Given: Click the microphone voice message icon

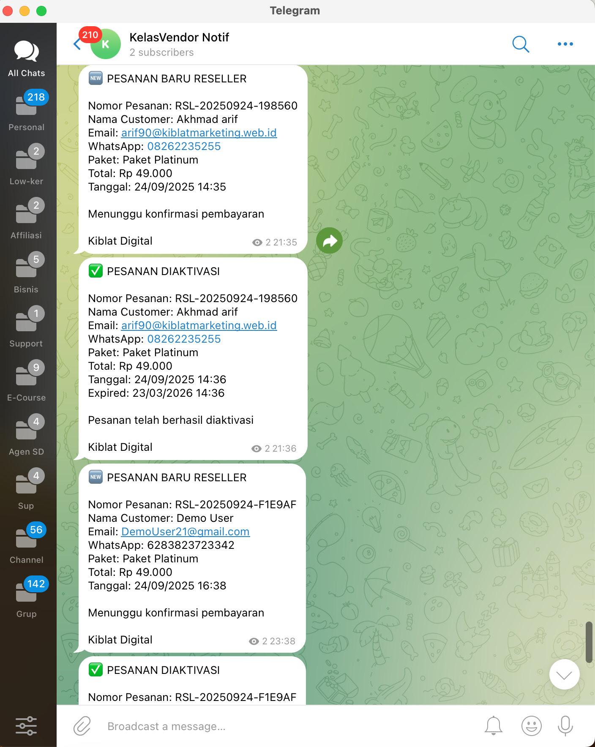Looking at the screenshot, I should click(x=565, y=726).
